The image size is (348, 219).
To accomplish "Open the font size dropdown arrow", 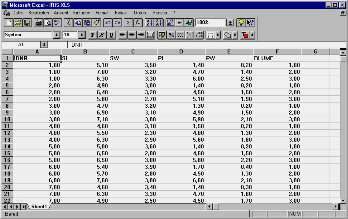I will 82,35.
